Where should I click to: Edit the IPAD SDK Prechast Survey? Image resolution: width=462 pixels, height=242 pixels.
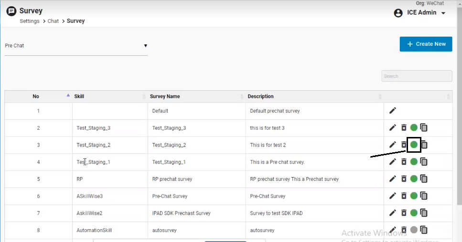point(393,213)
